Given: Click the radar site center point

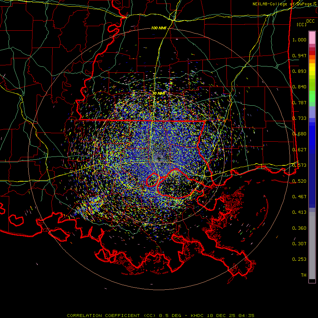Looking at the screenshot, I should (159, 158).
